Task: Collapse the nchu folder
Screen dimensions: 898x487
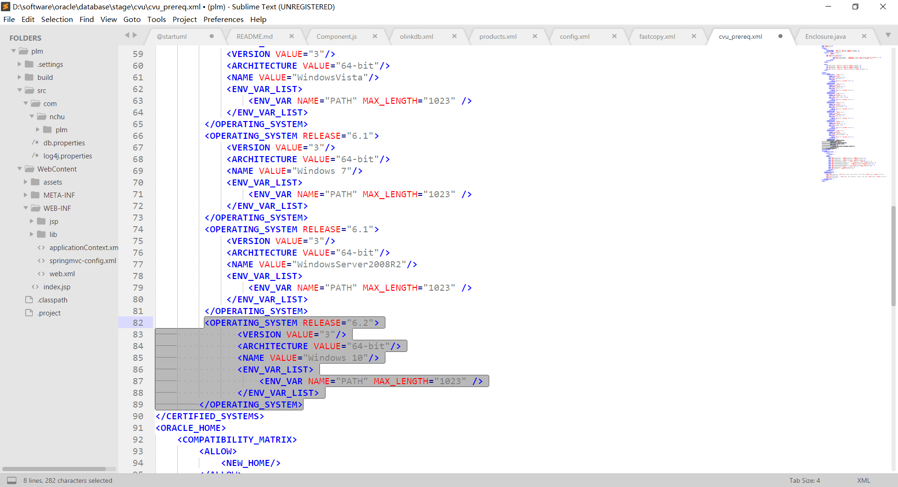Action: [32, 116]
